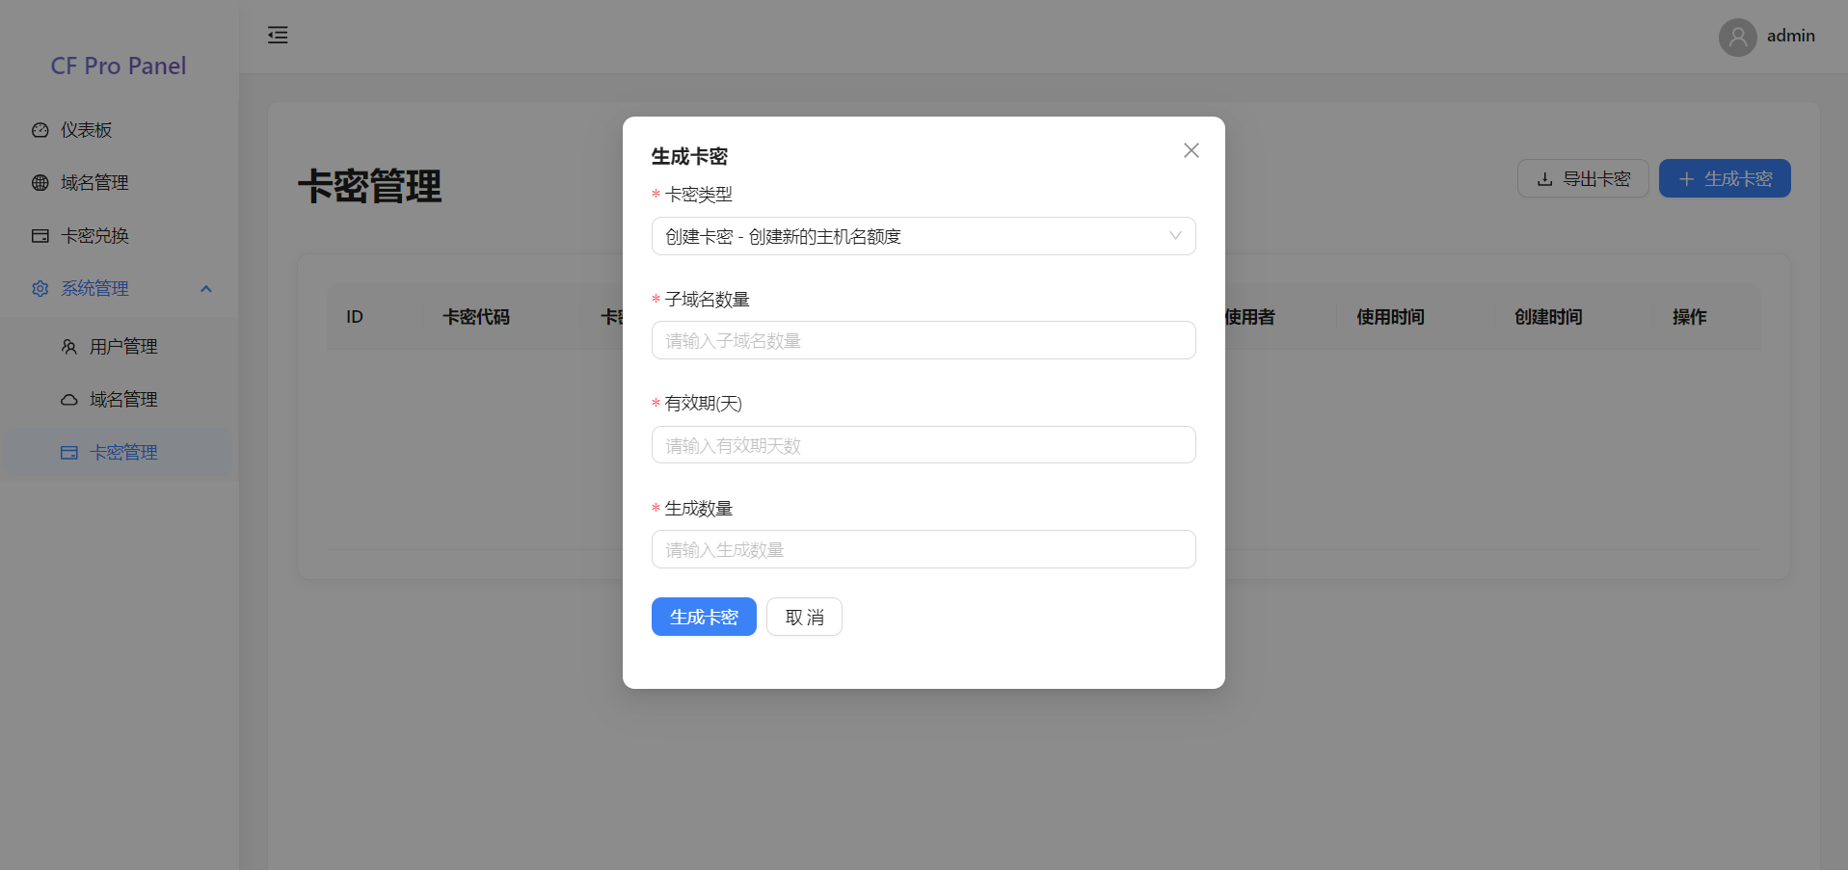Click the dropdown arrow in 卡密类型 selector

(x=1174, y=236)
